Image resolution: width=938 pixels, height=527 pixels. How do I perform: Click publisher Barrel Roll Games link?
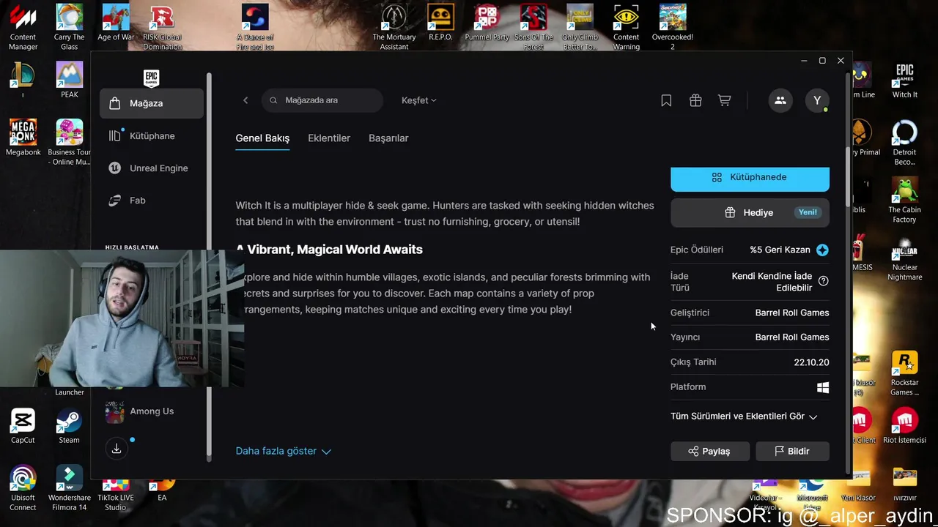792,337
